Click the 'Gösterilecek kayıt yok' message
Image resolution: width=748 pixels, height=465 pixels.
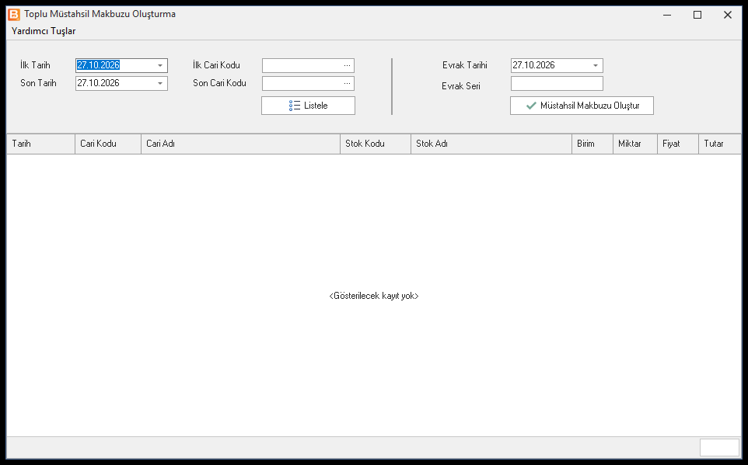click(x=374, y=296)
